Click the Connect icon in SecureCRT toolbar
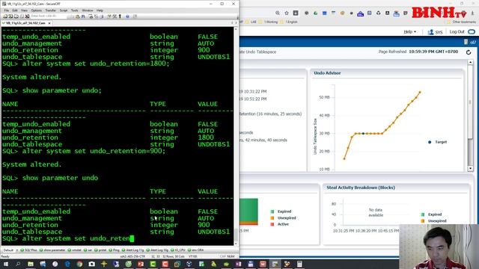The width and height of the screenshot is (479, 269). (x=4, y=16)
